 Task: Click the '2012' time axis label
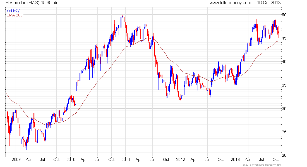coord(181,159)
